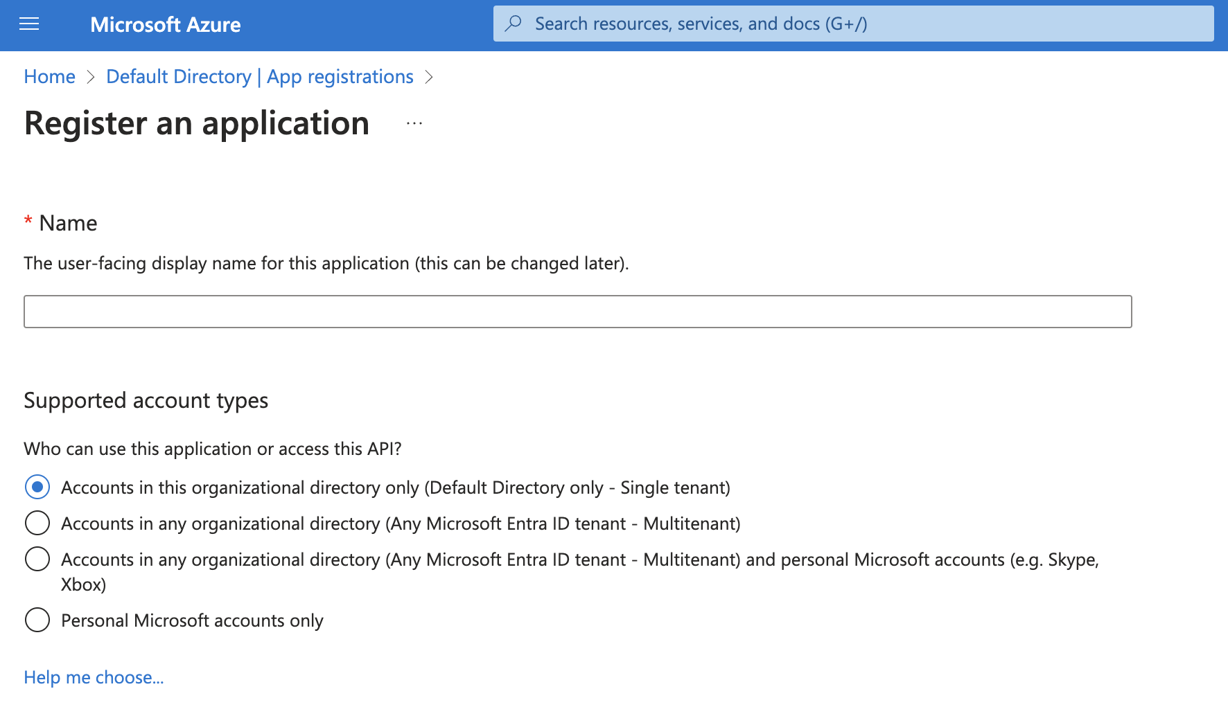
Task: Click 'Who can use this application' question text
Action: pyautogui.click(x=213, y=449)
